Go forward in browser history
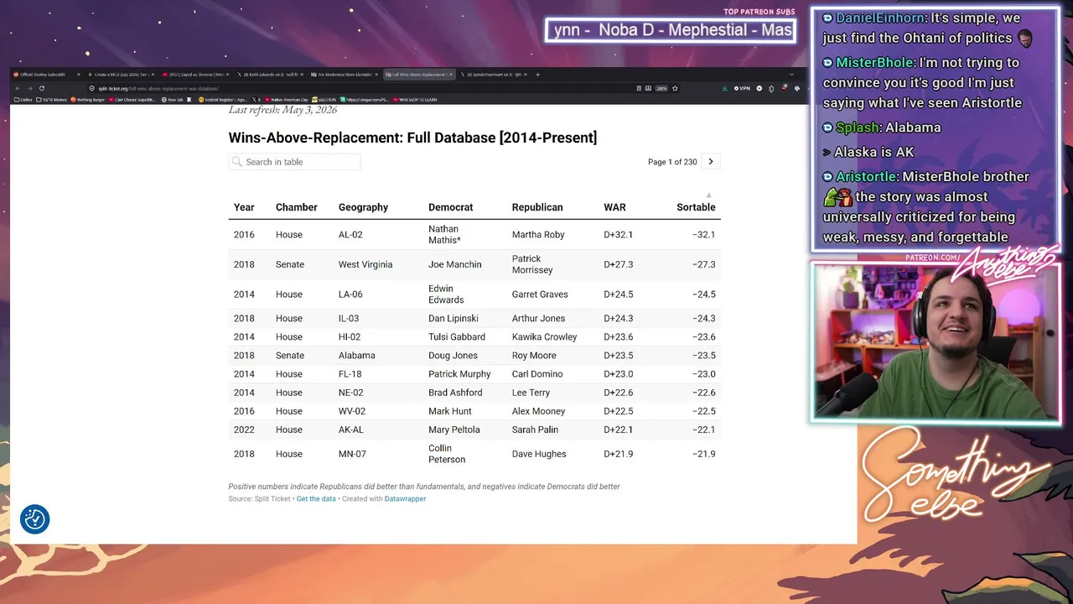 click(29, 88)
